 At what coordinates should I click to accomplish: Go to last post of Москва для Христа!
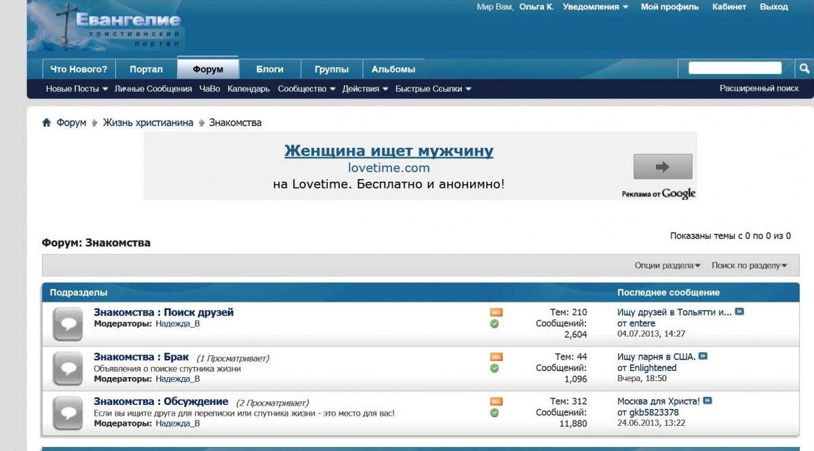coord(708,401)
